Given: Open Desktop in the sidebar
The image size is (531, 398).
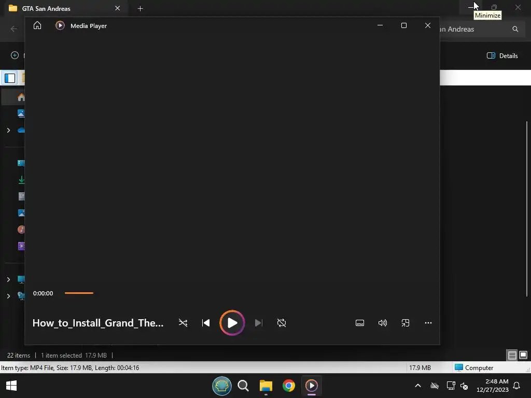Looking at the screenshot, I should 21,163.
